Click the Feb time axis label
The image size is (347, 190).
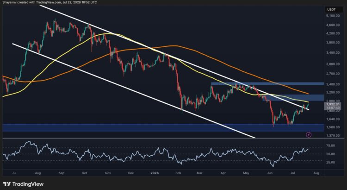[178, 173]
